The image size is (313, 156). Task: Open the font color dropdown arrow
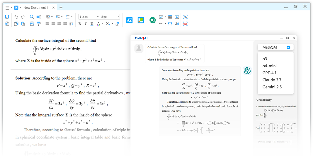102,24
